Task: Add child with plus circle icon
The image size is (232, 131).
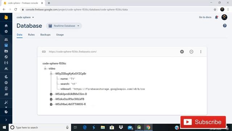Action: (182, 52)
